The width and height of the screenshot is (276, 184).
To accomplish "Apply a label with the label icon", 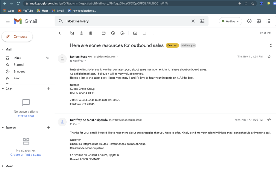I will 145,33.
